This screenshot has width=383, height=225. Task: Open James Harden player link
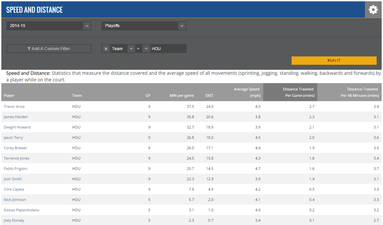click(x=16, y=117)
